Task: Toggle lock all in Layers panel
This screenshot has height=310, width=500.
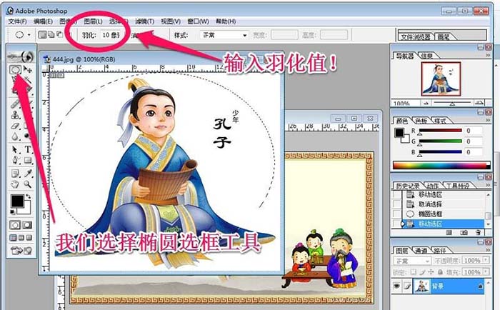Action: (440, 272)
